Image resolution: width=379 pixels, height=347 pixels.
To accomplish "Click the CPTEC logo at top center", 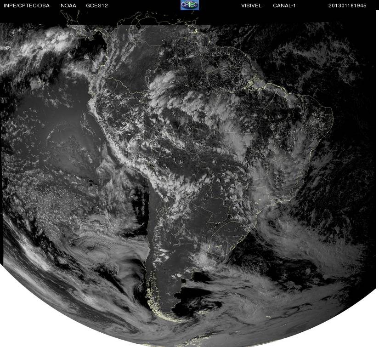I will pyautogui.click(x=190, y=6).
